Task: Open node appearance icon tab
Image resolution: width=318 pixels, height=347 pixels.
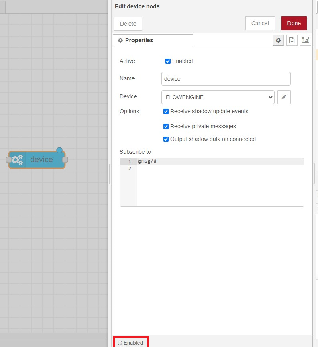Action: [306, 40]
